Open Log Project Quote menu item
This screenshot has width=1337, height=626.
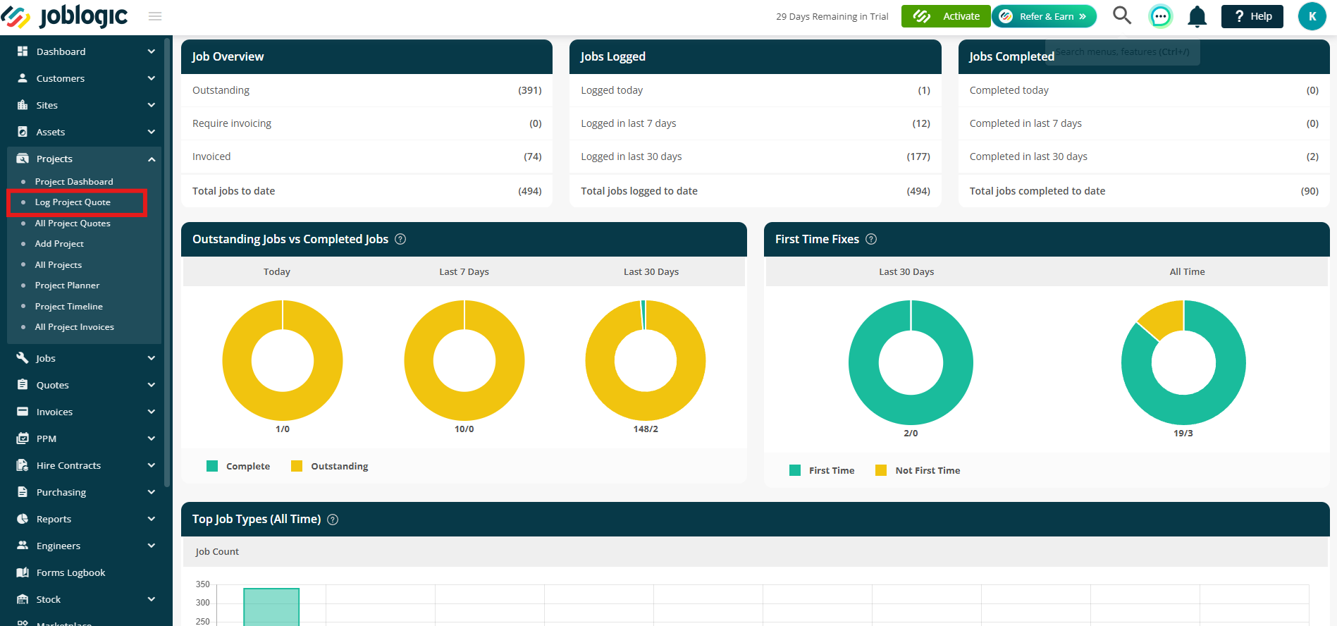click(73, 202)
